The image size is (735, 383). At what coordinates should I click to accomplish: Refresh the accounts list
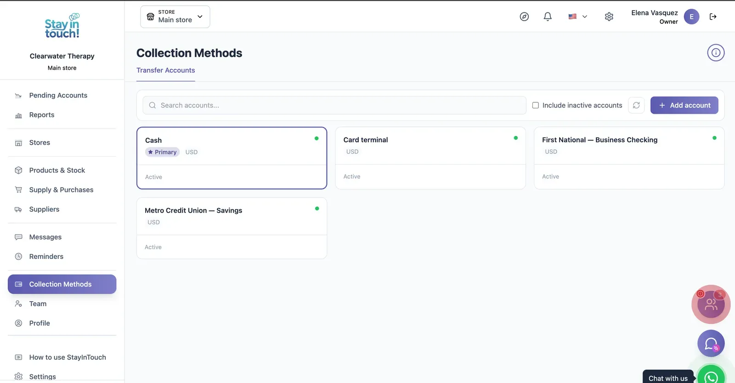(x=636, y=105)
